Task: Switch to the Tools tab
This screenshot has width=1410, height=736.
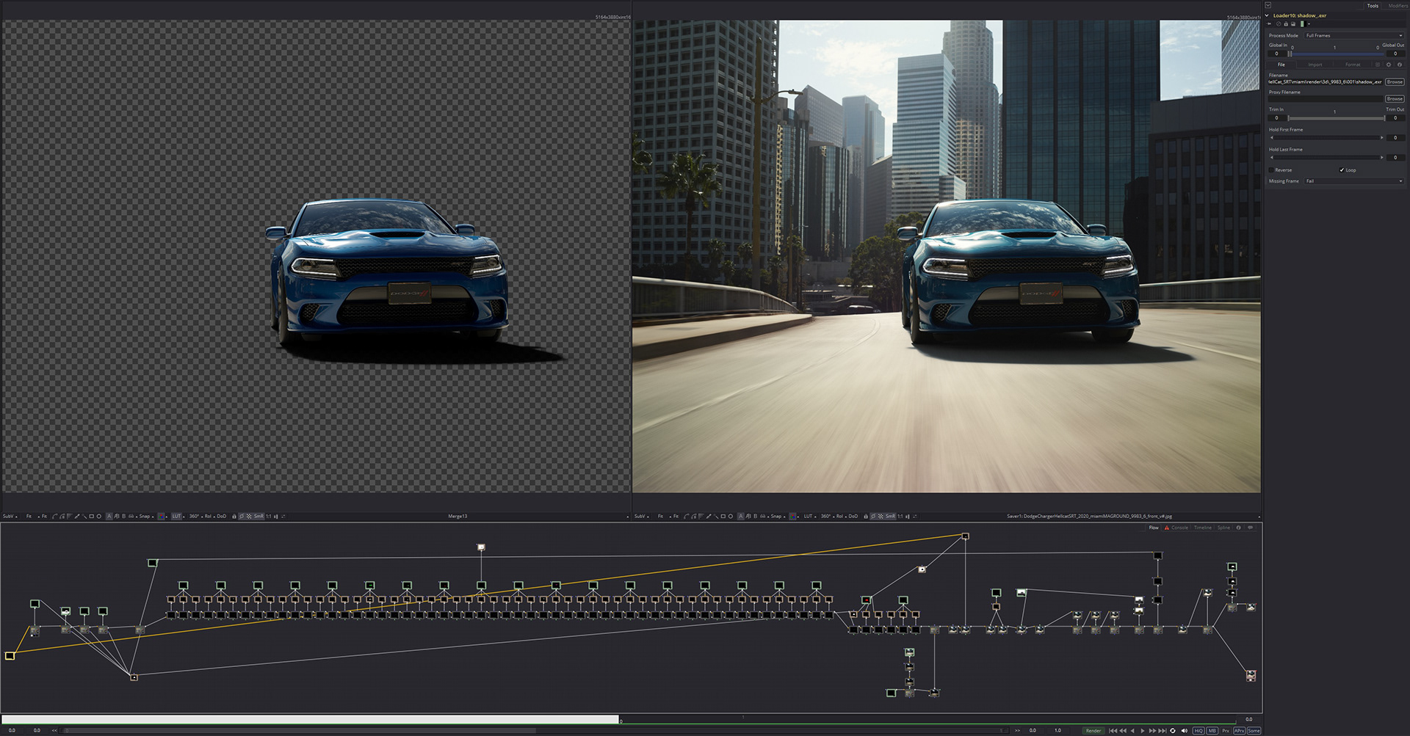Action: tap(1373, 6)
